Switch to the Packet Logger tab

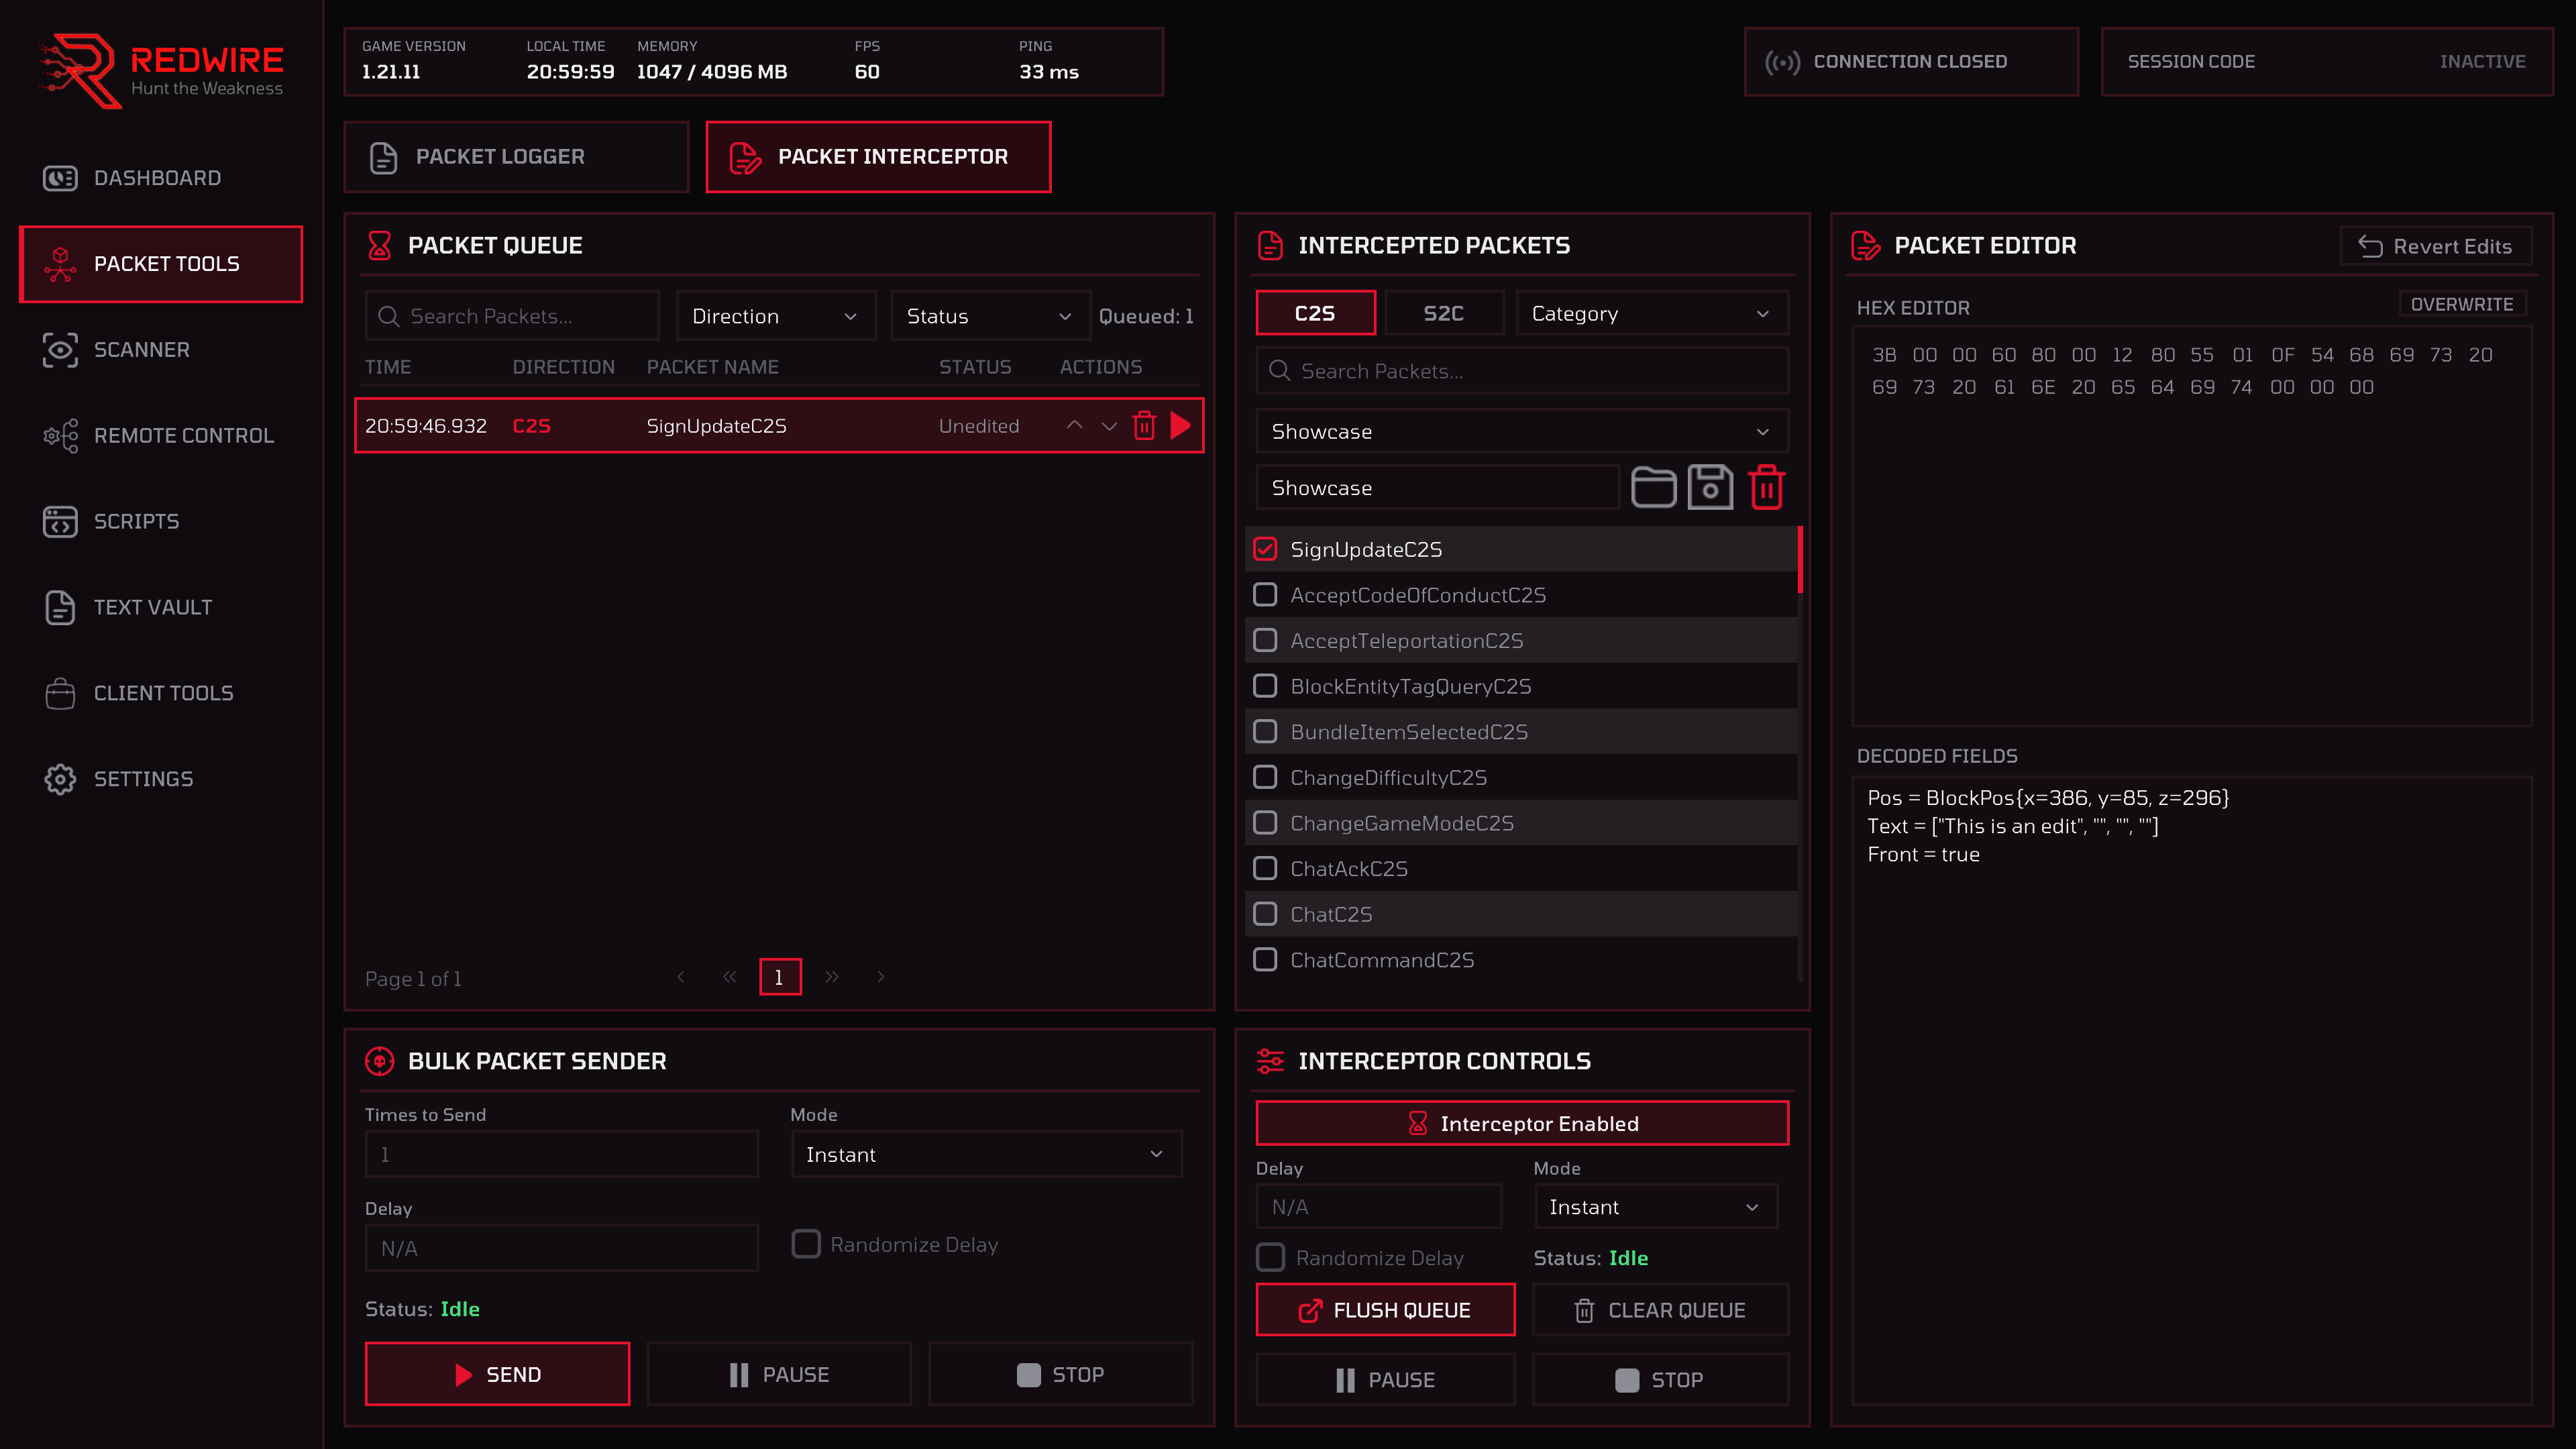tap(516, 157)
